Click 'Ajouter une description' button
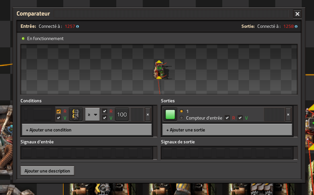This screenshot has width=314, height=195. click(47, 171)
